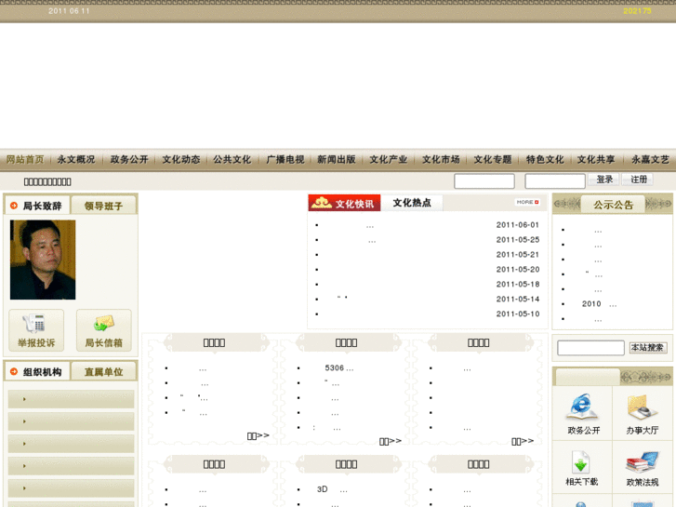This screenshot has height=507, width=676.
Task: Open the 公共文化 menu item
Action: [x=232, y=160]
